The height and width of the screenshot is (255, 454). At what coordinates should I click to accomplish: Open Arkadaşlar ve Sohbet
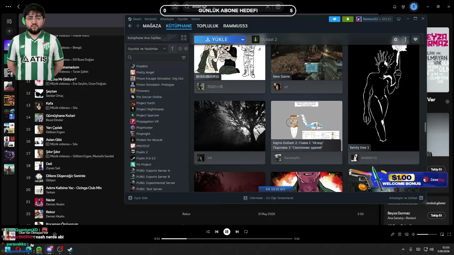(406, 198)
